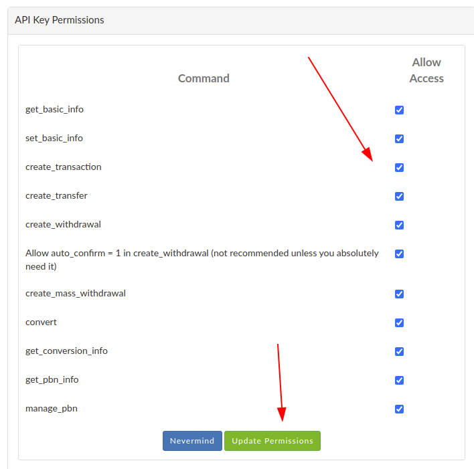Viewport: 474px width, 469px height.
Task: Toggle the create_transfer access checkbox
Action: coord(399,196)
